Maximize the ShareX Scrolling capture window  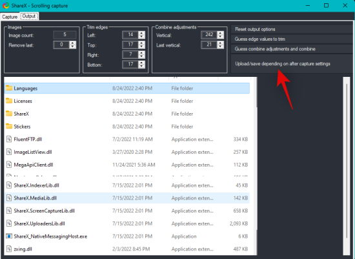[x=326, y=5]
